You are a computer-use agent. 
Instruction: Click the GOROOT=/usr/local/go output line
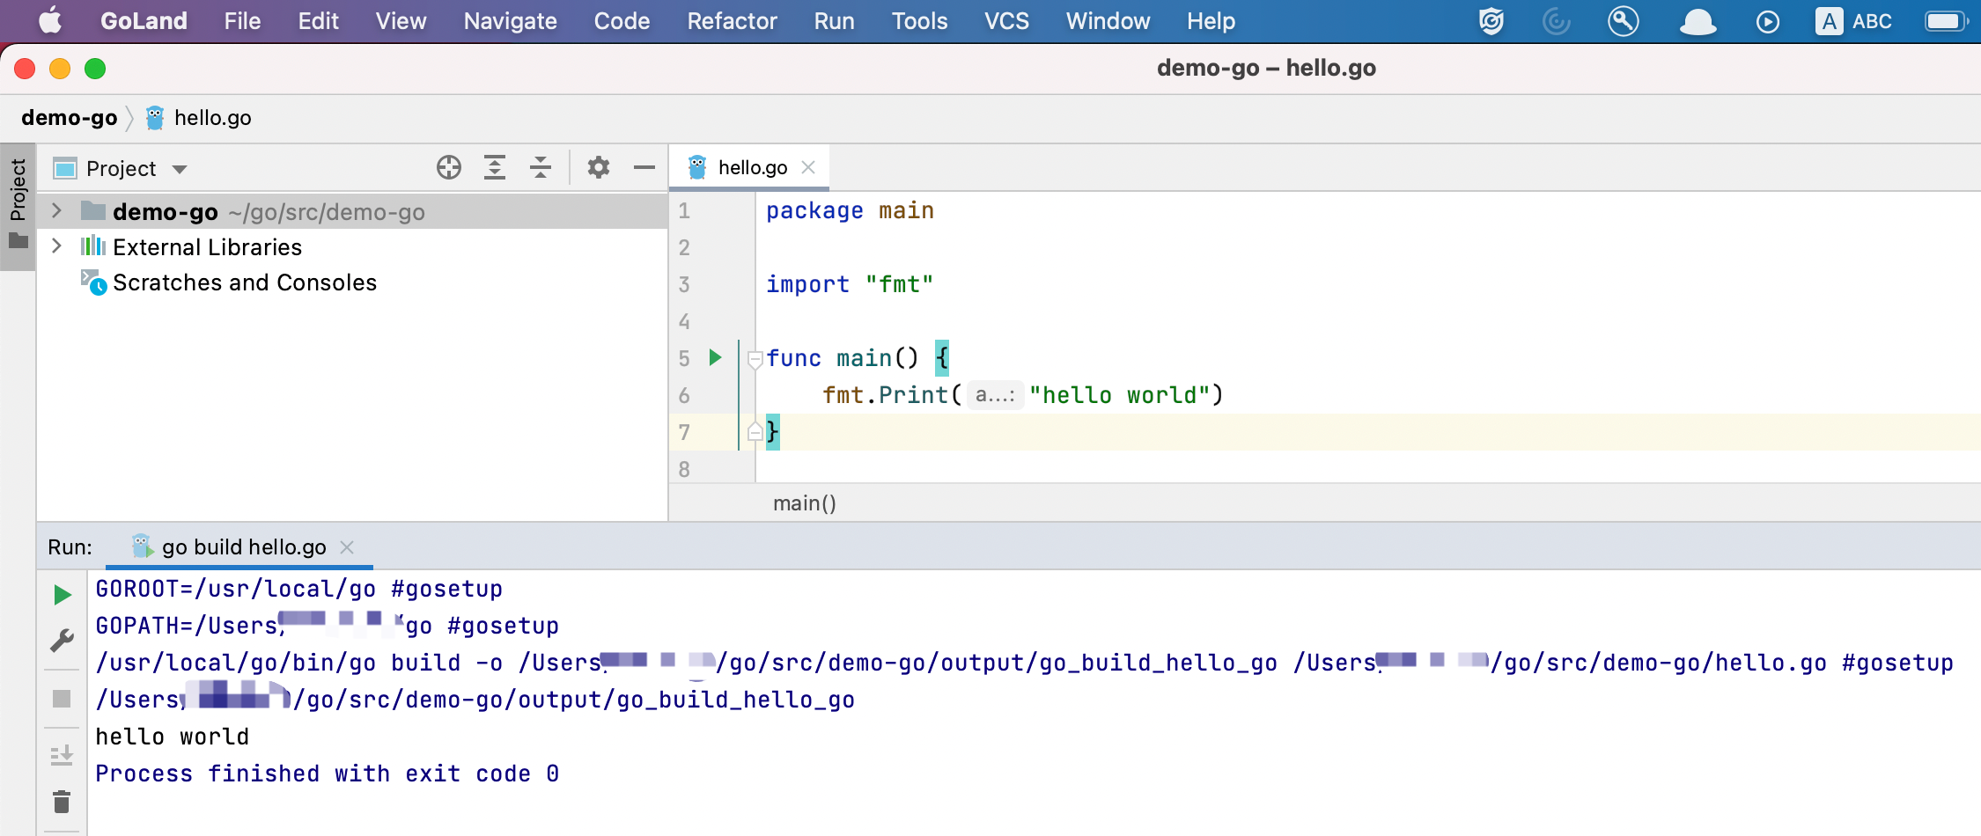(299, 589)
